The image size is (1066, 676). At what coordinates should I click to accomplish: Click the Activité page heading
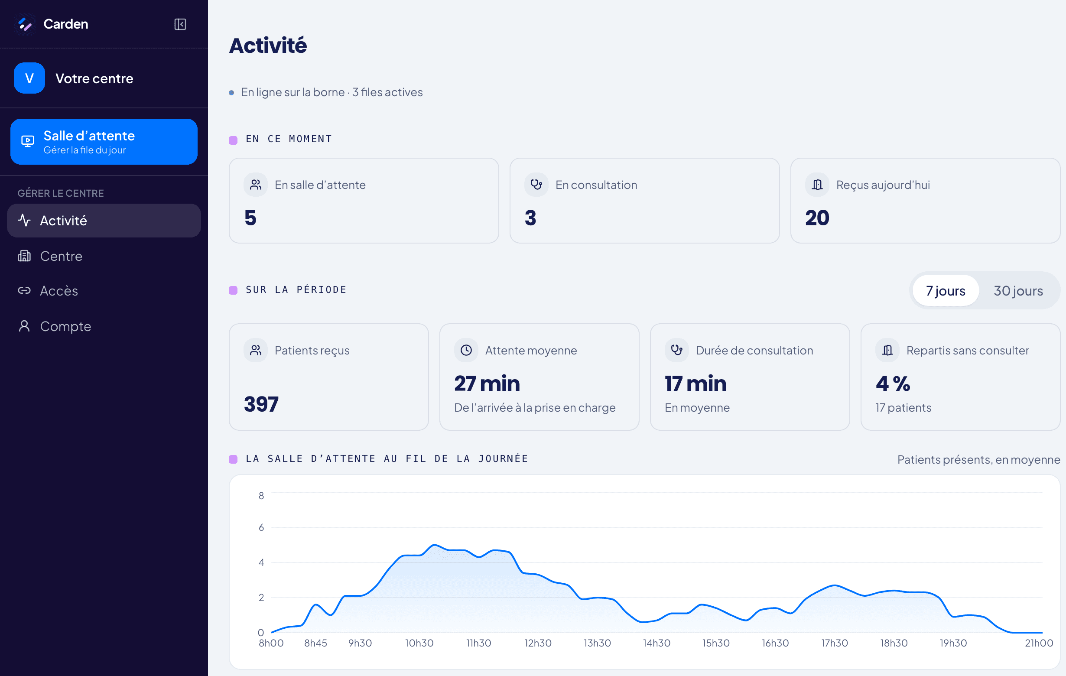(x=268, y=45)
